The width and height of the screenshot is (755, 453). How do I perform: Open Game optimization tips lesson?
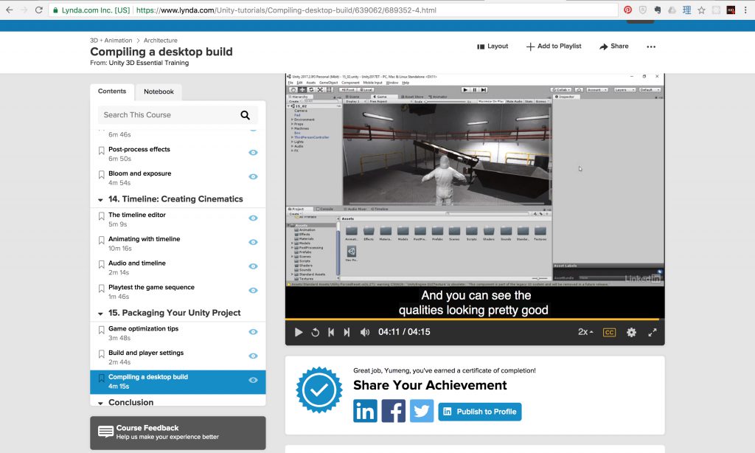(144, 328)
